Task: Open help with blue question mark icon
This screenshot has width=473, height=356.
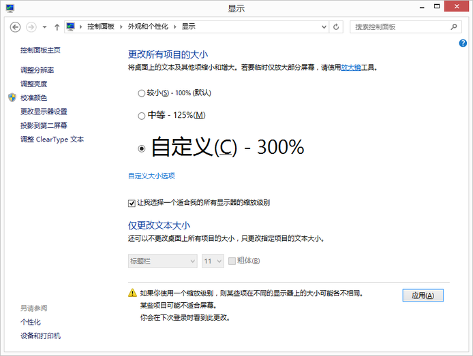Action: [463, 44]
